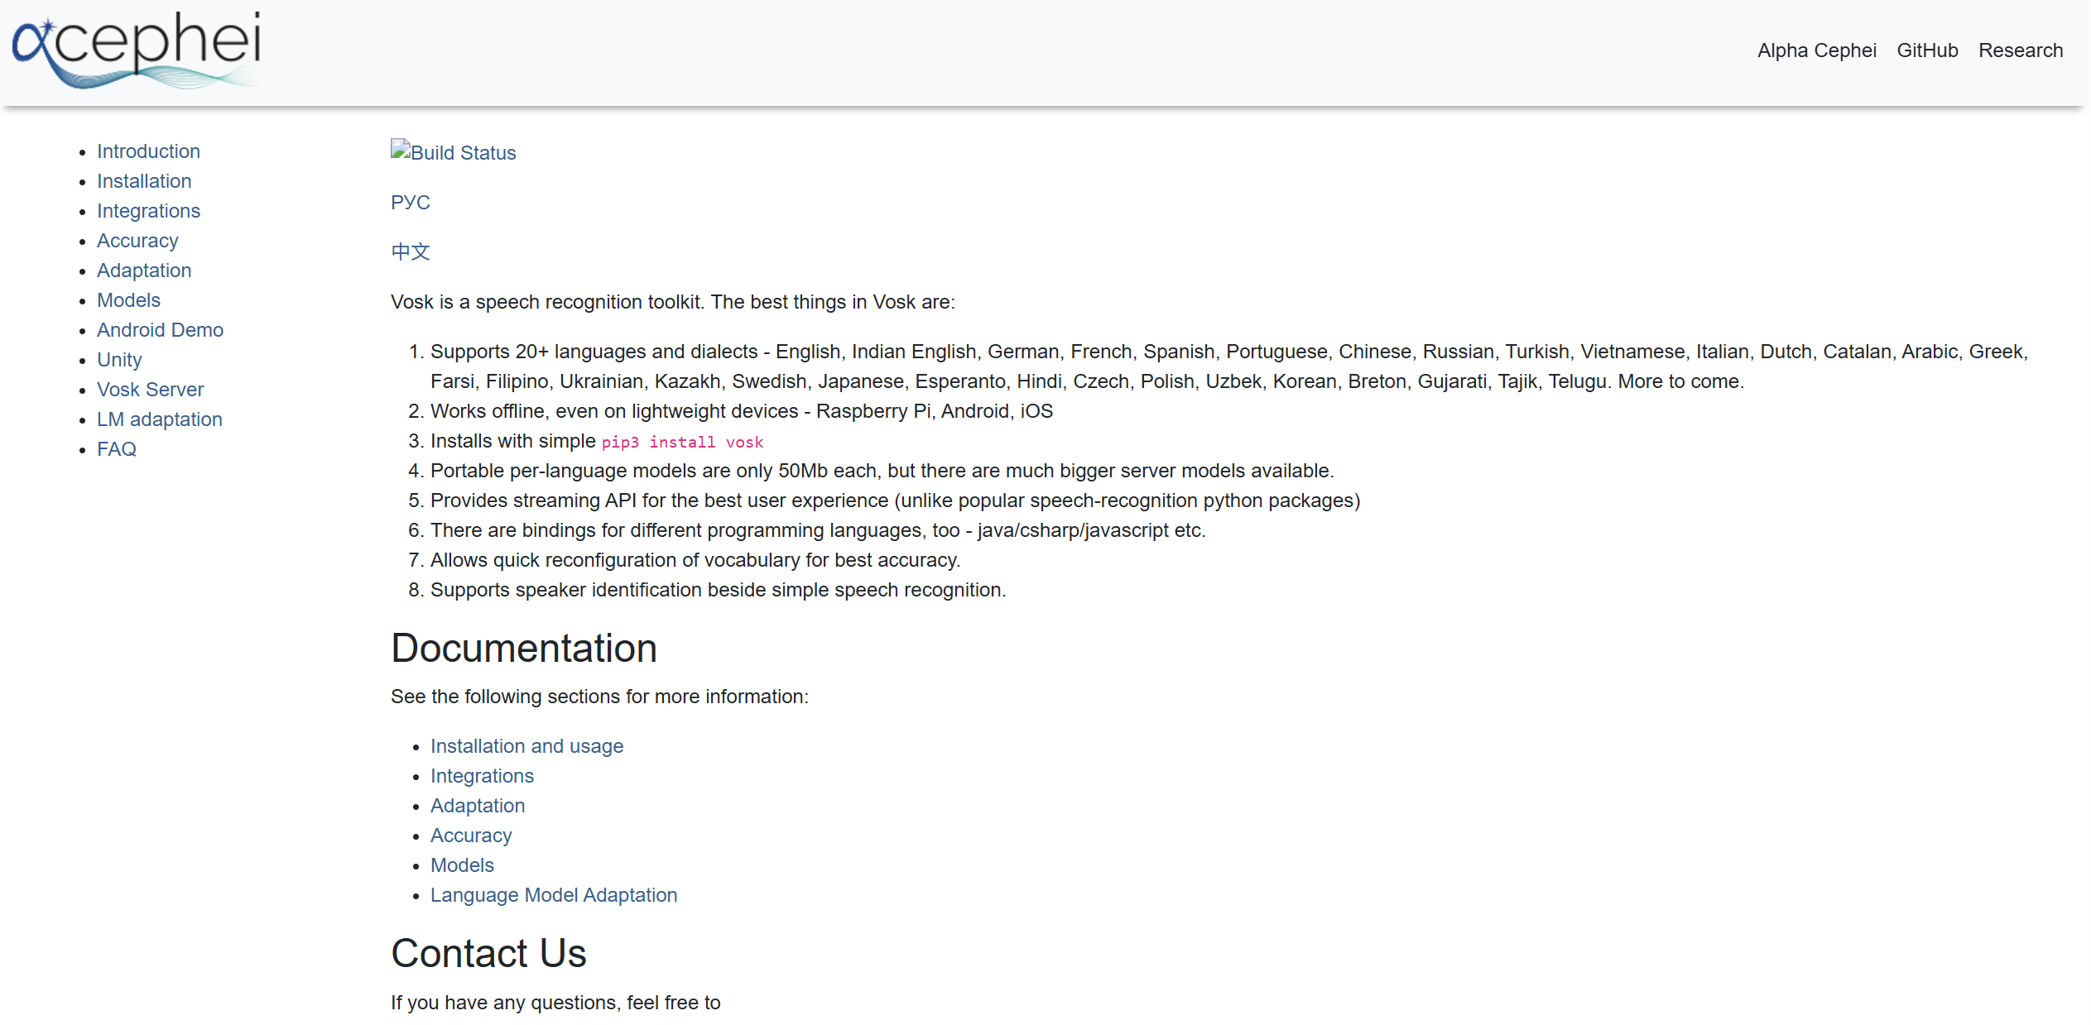The height and width of the screenshot is (1025, 2091).
Task: Open Adaptation link under Documentation
Action: (x=478, y=806)
